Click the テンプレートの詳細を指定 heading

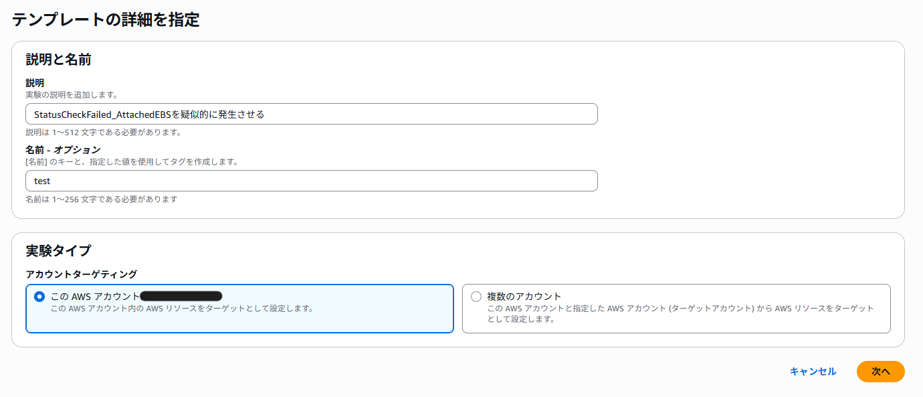pos(106,19)
